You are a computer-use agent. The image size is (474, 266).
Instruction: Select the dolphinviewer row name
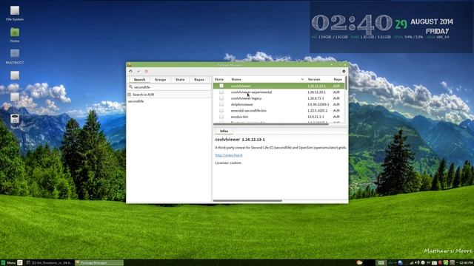pos(242,104)
